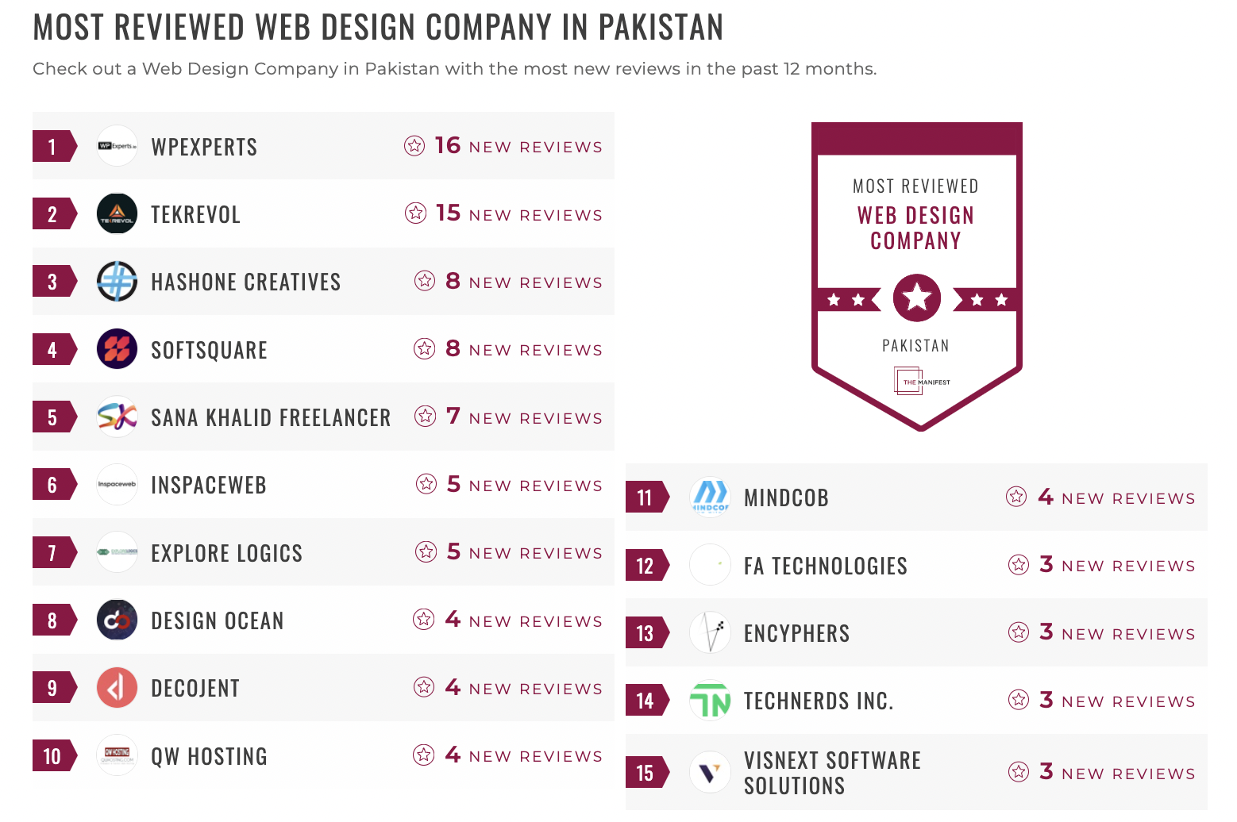The width and height of the screenshot is (1237, 822).
Task: Click the Design Ocean logo icon
Action: (117, 620)
